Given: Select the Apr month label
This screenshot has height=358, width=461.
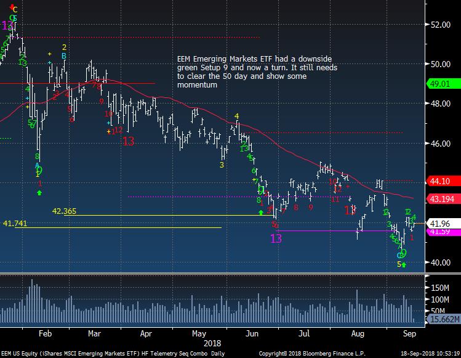Looking at the screenshot, I should 146,333.
